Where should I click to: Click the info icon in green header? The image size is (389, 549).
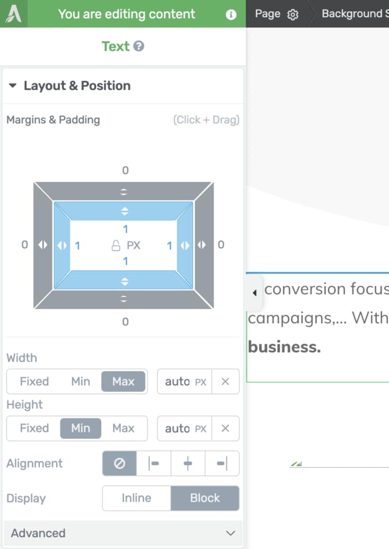tap(231, 14)
